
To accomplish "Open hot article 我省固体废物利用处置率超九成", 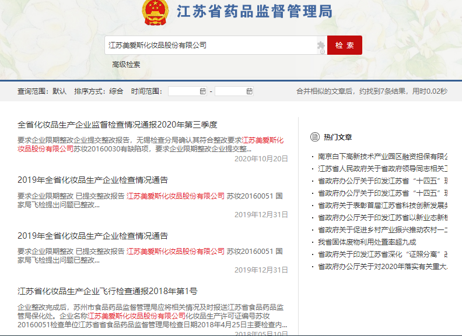I will point(367,242).
